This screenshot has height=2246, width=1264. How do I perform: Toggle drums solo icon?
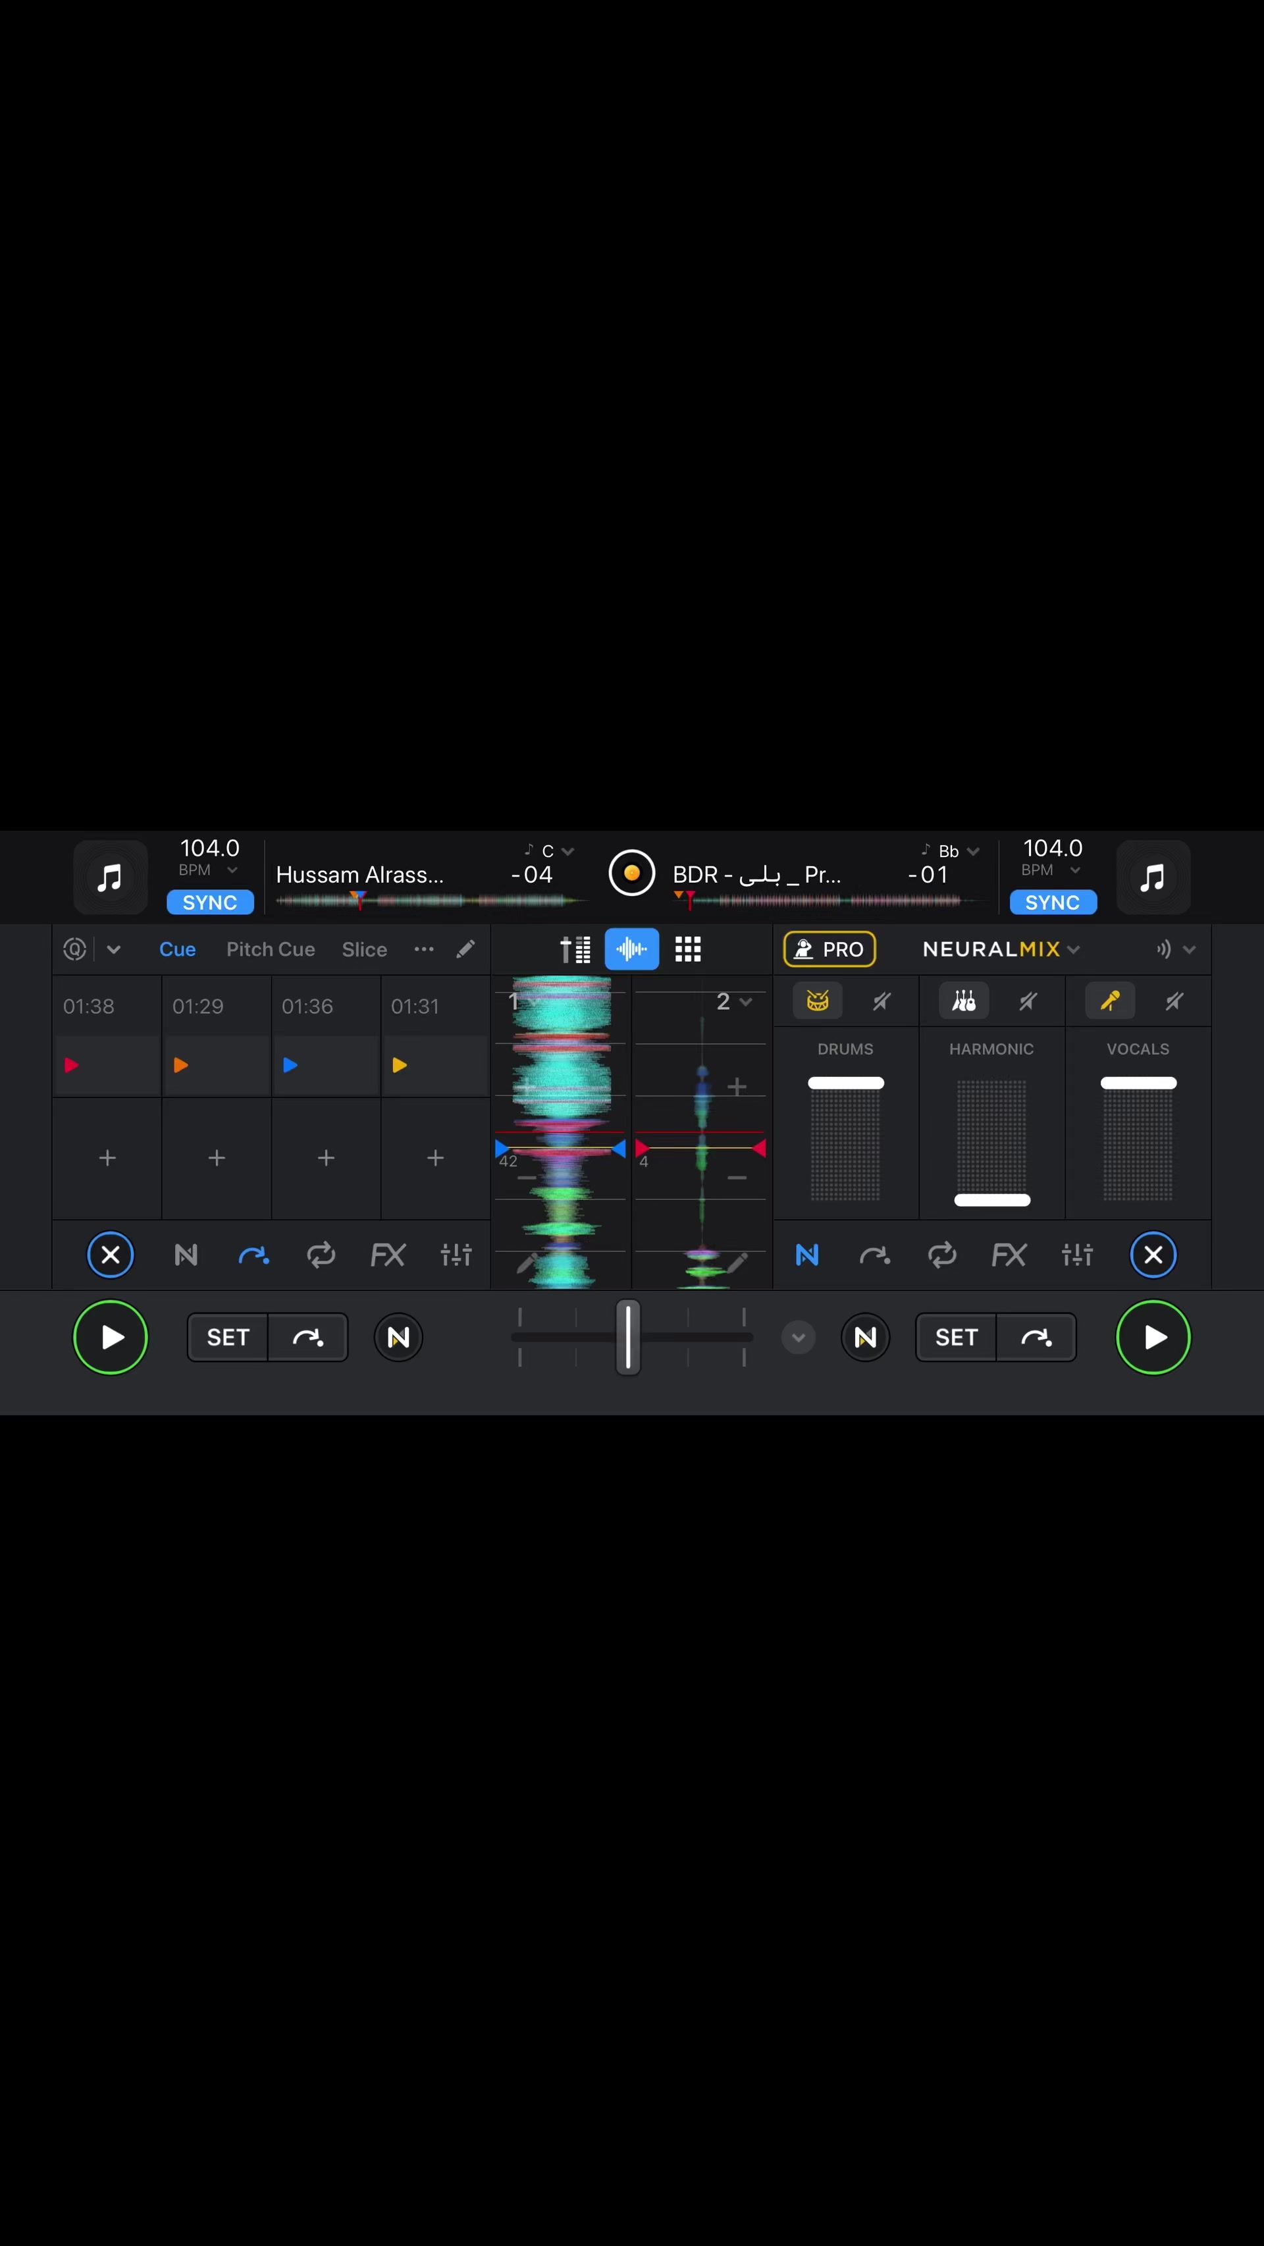tap(818, 1001)
